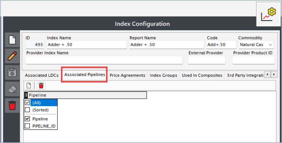The height and width of the screenshot is (143, 282).
Task: Open the Associated LDCs tab
Action: tap(42, 75)
